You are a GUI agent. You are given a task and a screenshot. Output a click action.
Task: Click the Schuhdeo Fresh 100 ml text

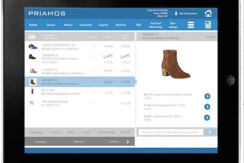[x=163, y=116]
